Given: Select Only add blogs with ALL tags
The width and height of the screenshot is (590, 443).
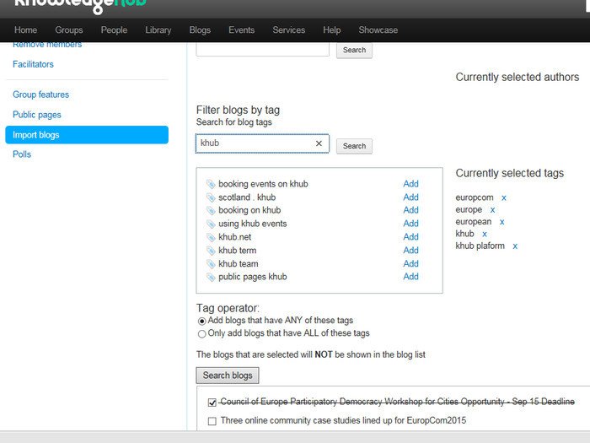Looking at the screenshot, I should 201,333.
